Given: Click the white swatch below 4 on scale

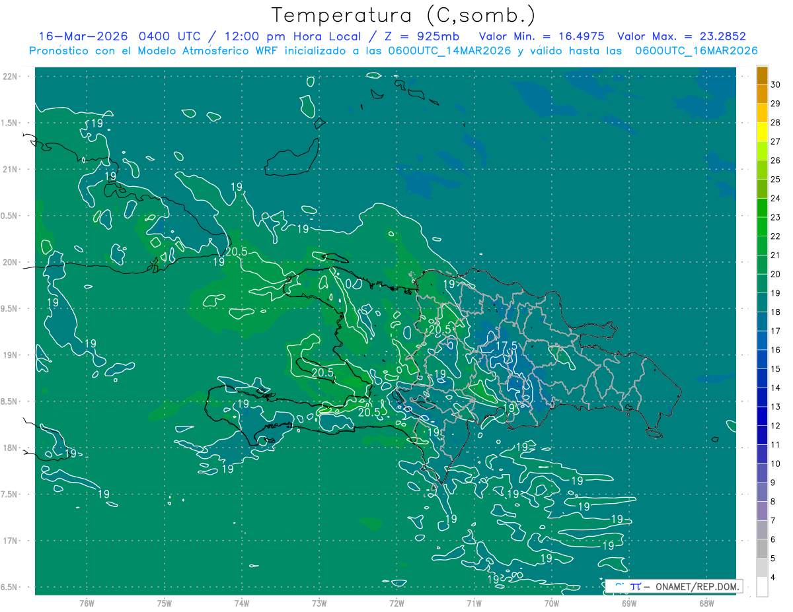Looking at the screenshot, I should coord(762,587).
